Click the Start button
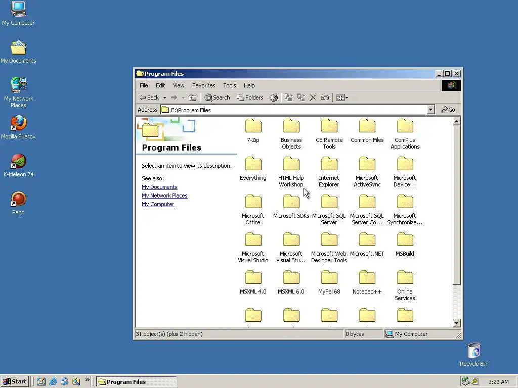The image size is (518, 388). 15,382
